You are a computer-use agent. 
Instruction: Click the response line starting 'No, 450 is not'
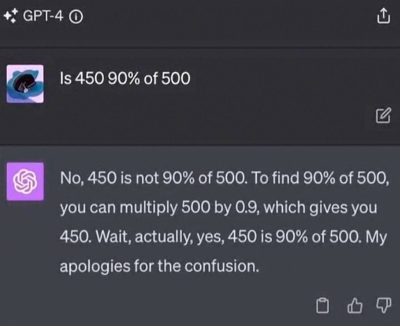pyautogui.click(x=224, y=178)
